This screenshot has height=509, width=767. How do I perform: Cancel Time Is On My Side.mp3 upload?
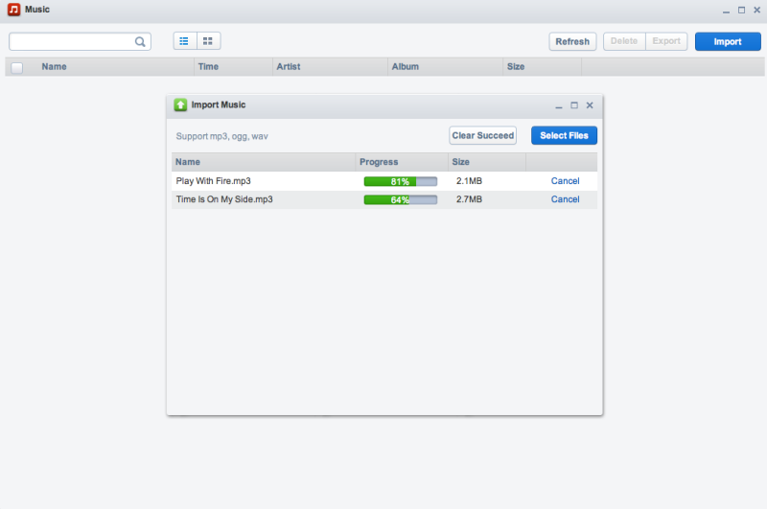[x=565, y=199]
